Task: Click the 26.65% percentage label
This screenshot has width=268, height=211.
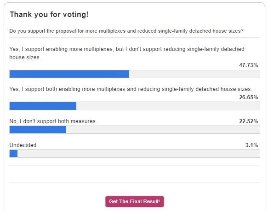Action: 249,97
